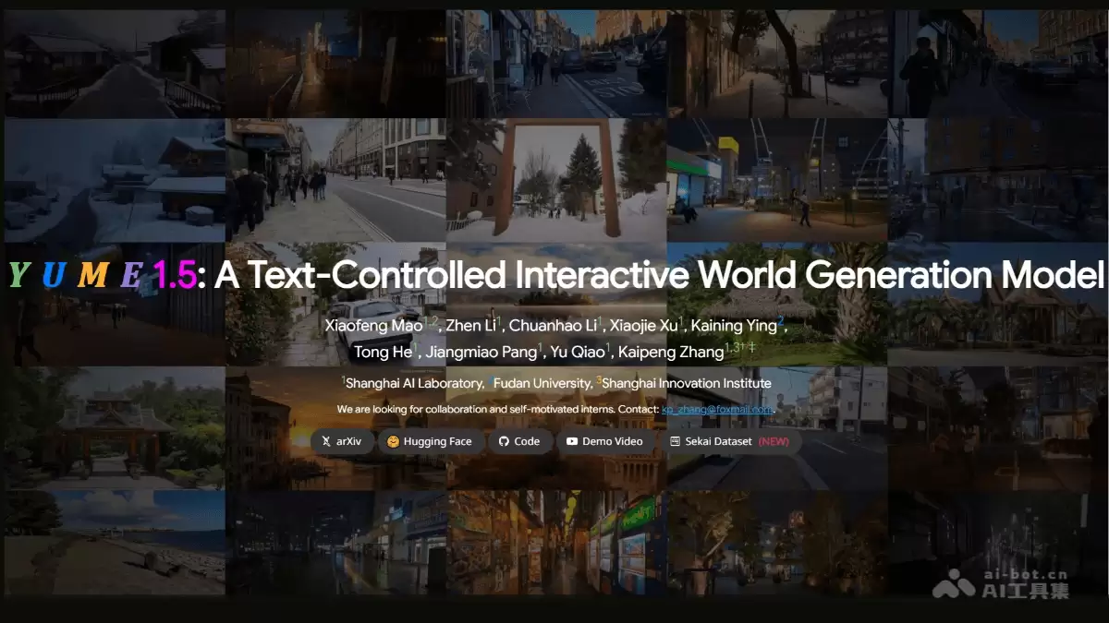Click the YouTube icon beside Demo Video
The image size is (1109, 623).
(572, 442)
